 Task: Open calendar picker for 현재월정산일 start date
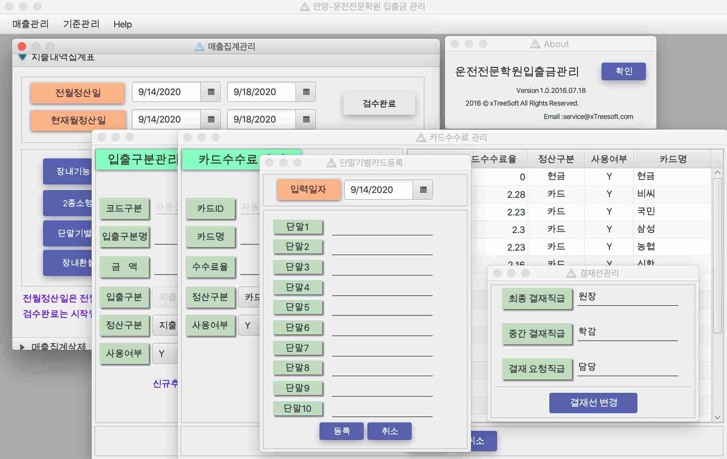(x=211, y=120)
